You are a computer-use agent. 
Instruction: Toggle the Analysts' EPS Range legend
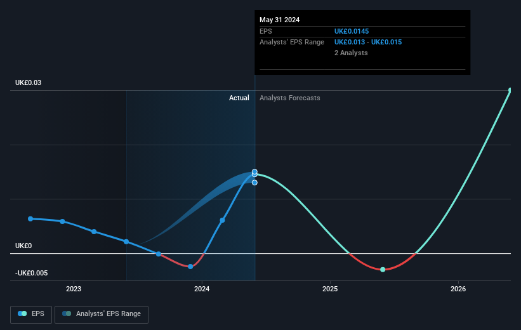(x=102, y=314)
